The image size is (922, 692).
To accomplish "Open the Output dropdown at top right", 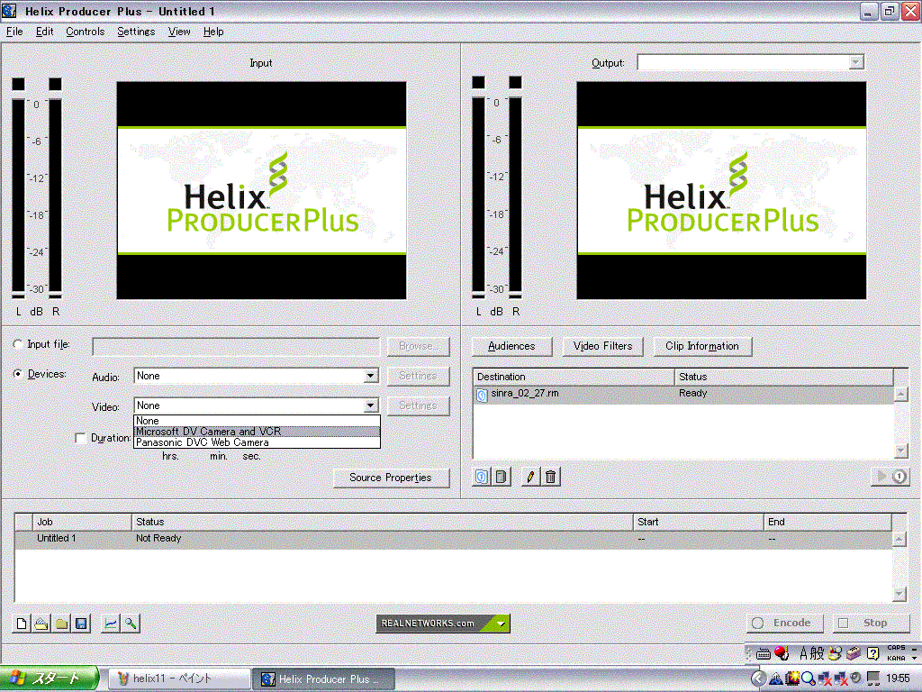I will [856, 62].
